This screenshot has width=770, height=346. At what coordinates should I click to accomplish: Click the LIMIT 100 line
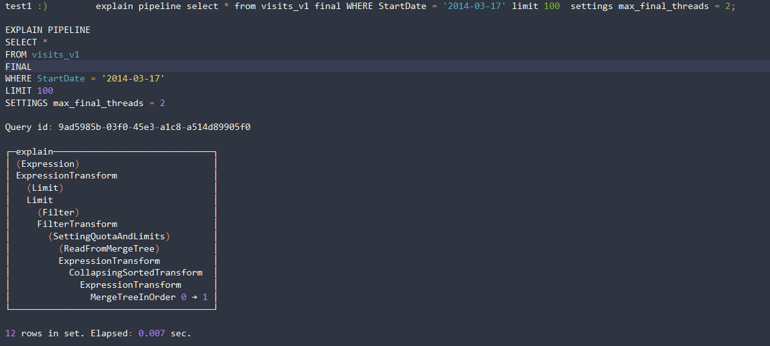[x=29, y=91]
